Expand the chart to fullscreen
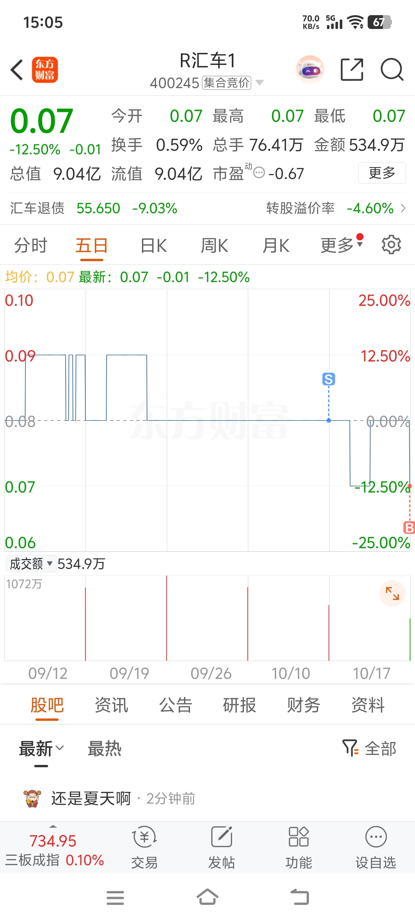 click(392, 593)
